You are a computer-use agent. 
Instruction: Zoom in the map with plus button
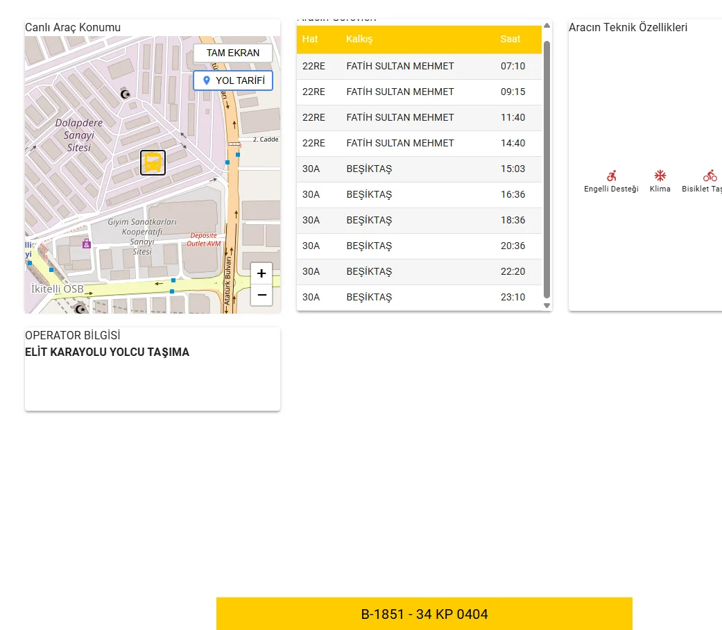pyautogui.click(x=261, y=273)
